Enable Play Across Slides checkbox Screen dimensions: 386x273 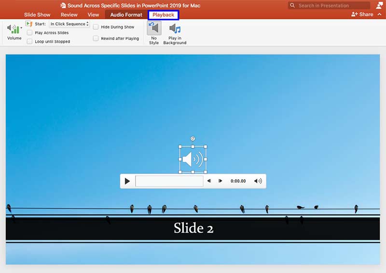pyautogui.click(x=29, y=33)
